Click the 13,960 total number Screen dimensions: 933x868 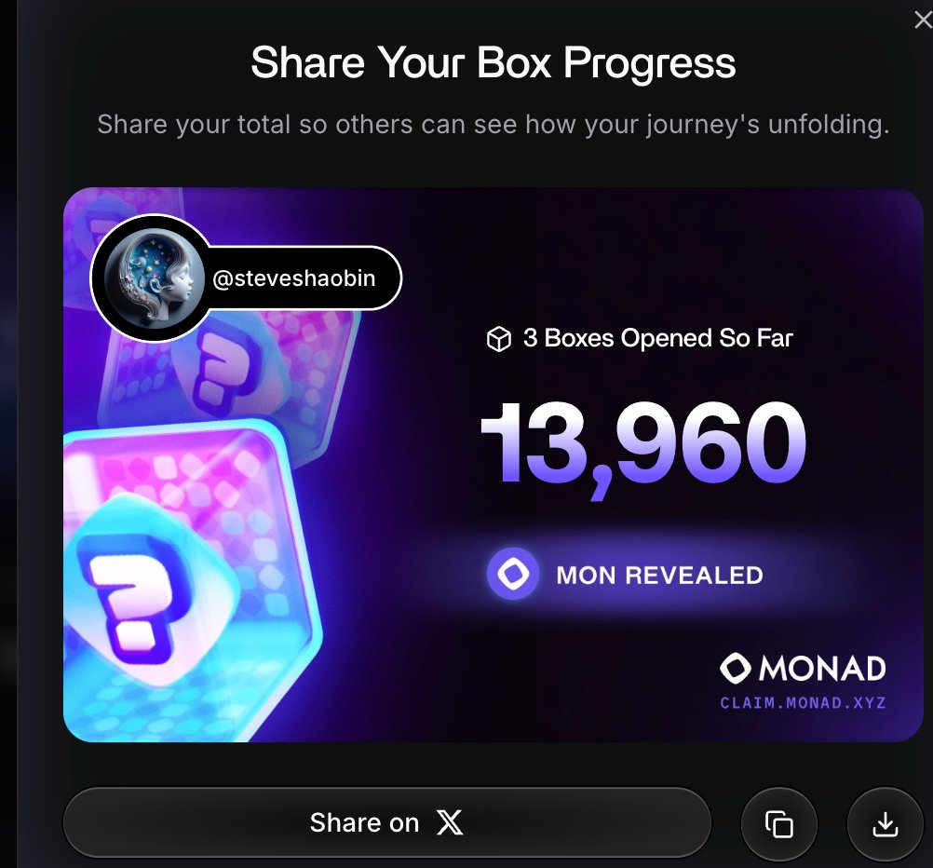tap(642, 444)
